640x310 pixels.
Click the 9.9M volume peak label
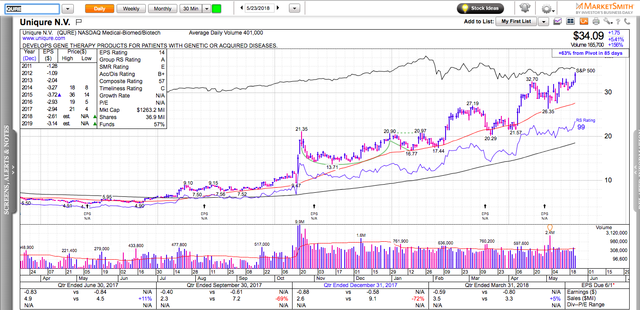(x=300, y=222)
